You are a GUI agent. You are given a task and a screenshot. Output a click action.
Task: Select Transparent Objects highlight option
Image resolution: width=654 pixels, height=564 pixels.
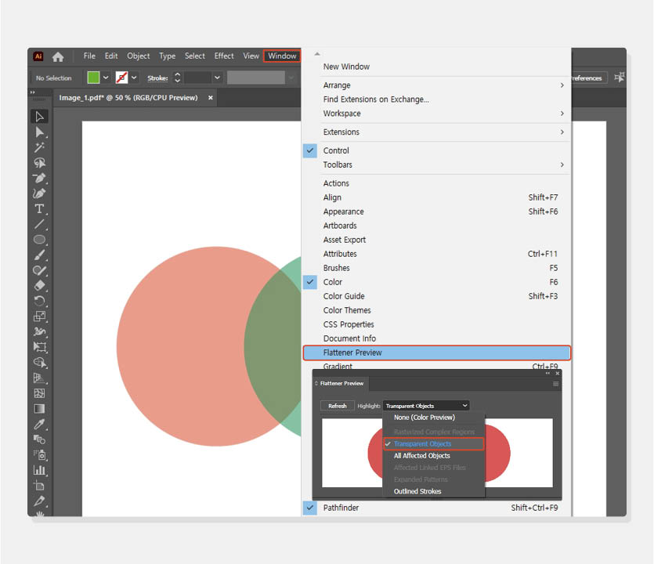click(434, 444)
